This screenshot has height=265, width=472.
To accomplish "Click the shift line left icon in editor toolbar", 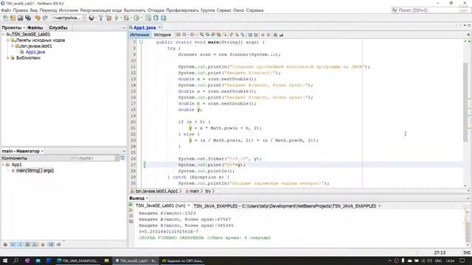I will (x=250, y=35).
